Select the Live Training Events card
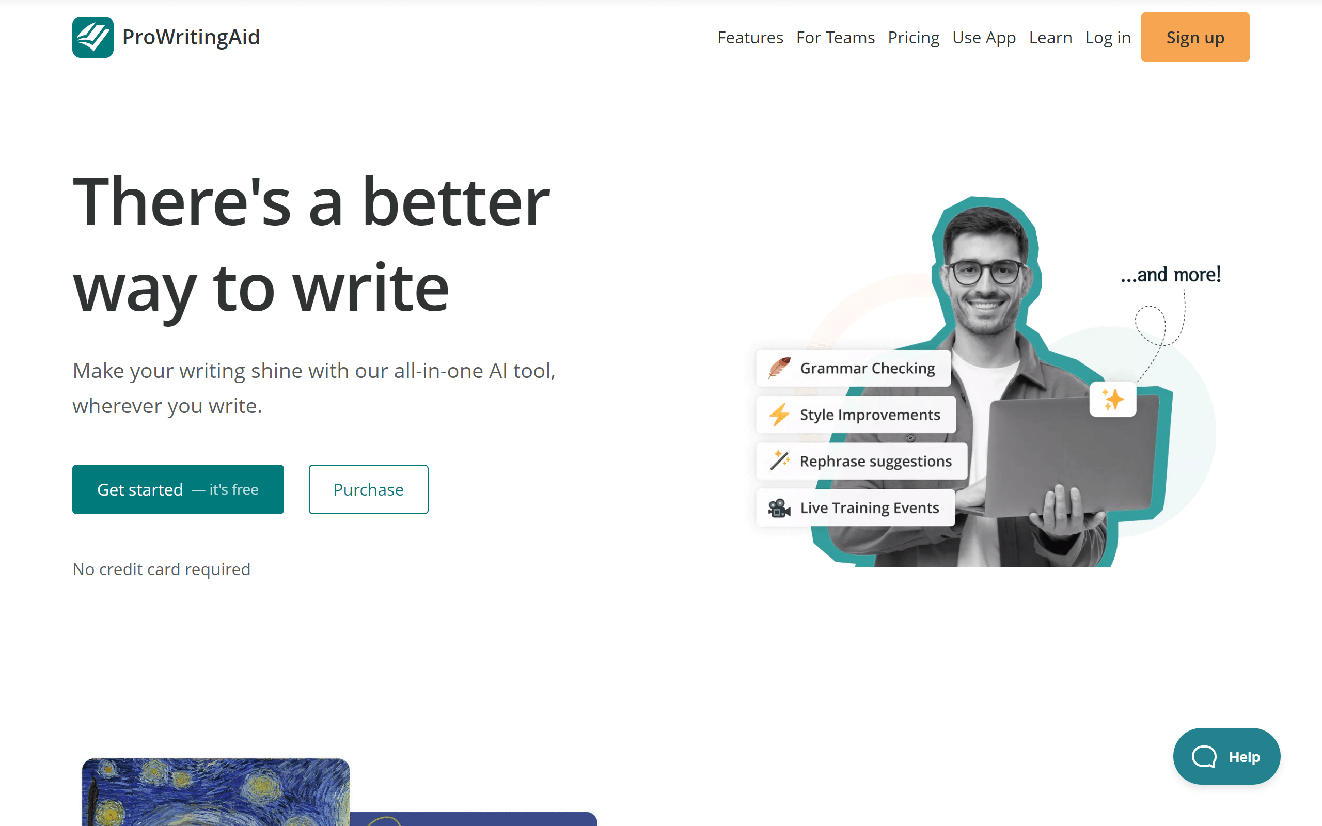 (x=856, y=507)
